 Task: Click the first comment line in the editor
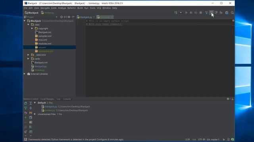(x=108, y=21)
